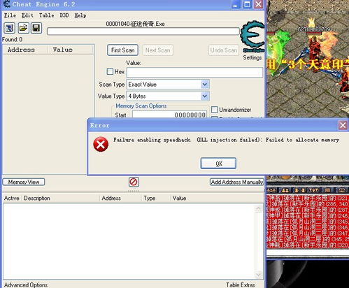Toggle the Hex checkbox
Screen dimensions: 349x288
point(110,71)
